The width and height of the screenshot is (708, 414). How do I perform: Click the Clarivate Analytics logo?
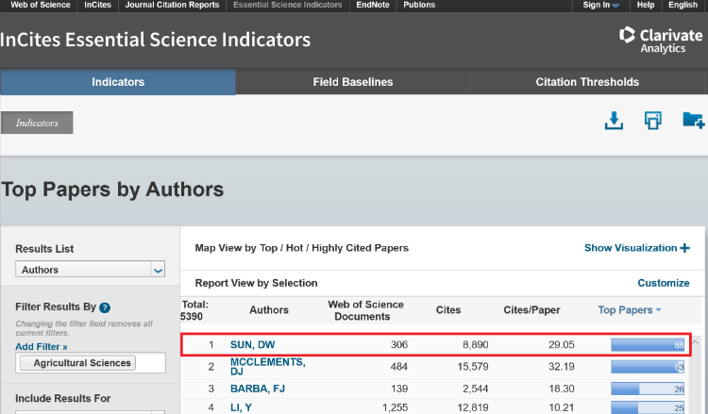click(x=653, y=39)
